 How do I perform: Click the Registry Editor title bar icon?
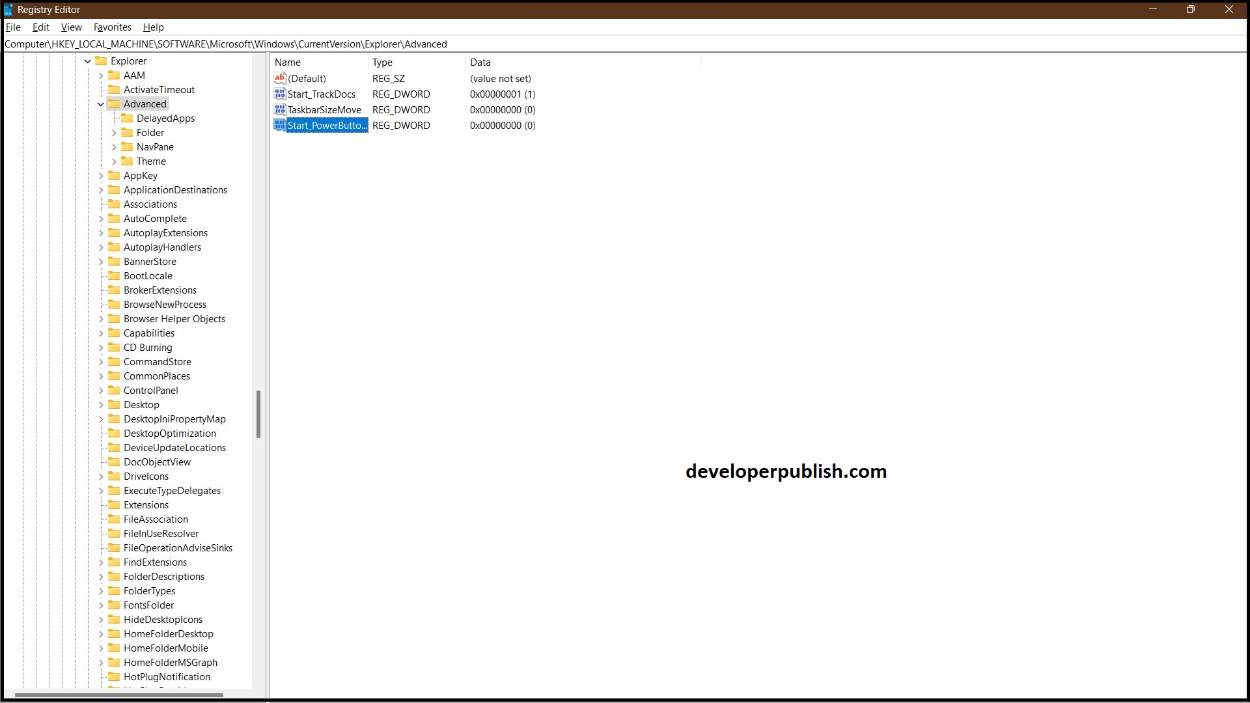tap(7, 9)
